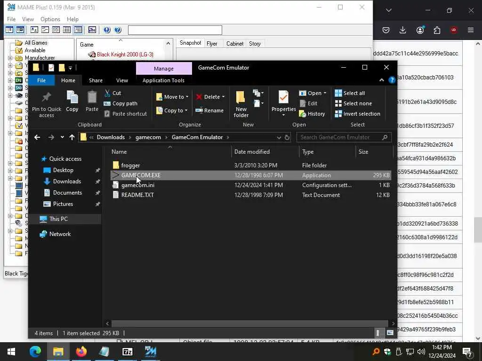The image size is (482, 361).
Task: Select the Flyer tab in MAME
Action: [212, 44]
